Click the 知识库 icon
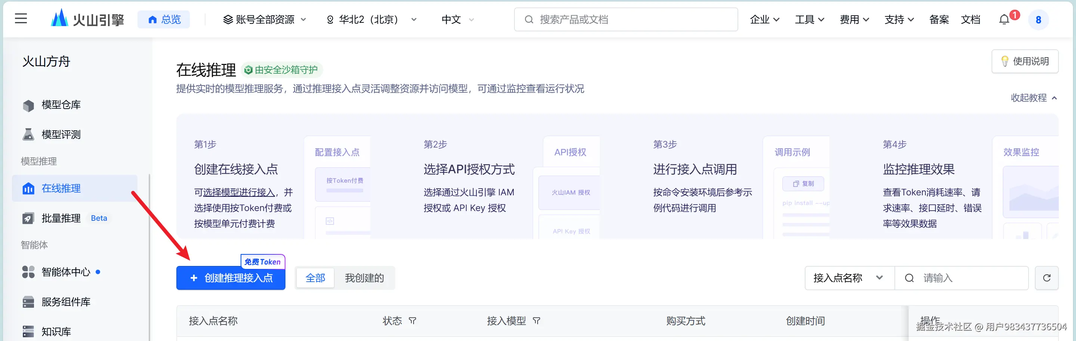Image resolution: width=1076 pixels, height=341 pixels. [x=28, y=332]
